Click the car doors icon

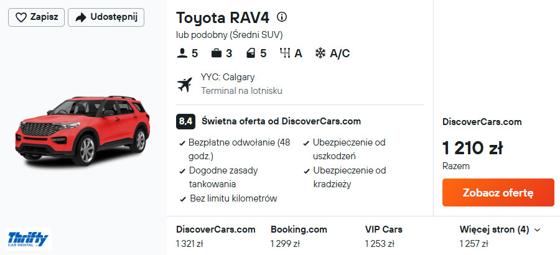click(x=250, y=53)
